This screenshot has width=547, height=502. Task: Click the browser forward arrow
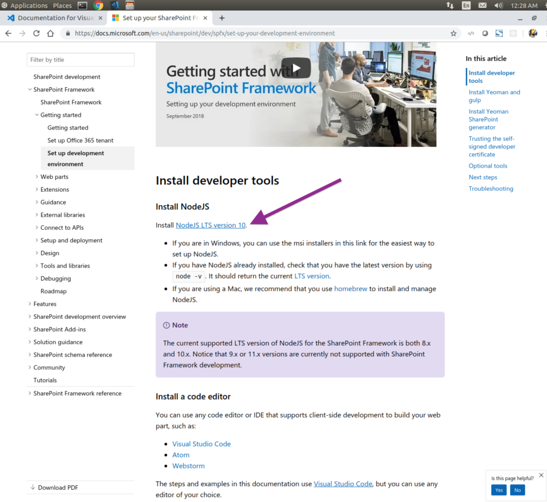pos(22,33)
